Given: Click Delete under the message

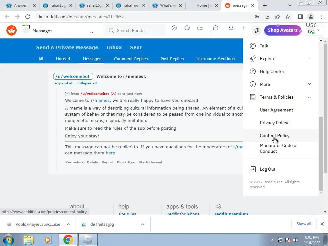Looking at the screenshot, I should pos(93,162).
